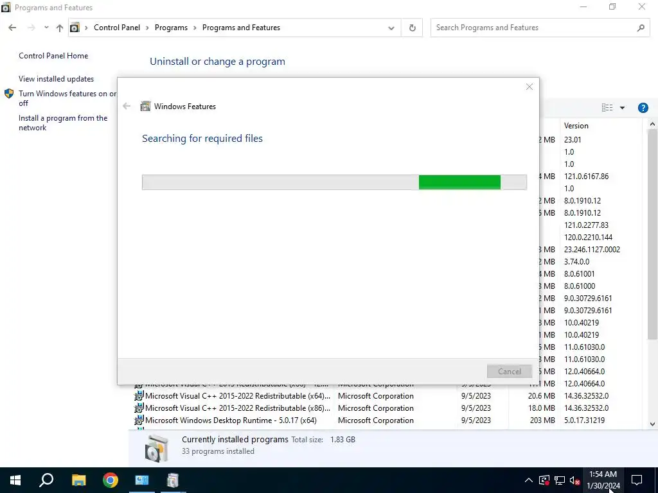
Task: Click back arrow in Windows Features dialog
Action: click(127, 106)
